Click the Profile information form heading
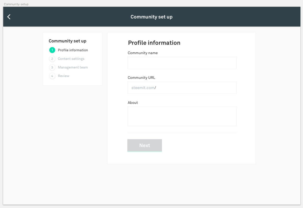This screenshot has height=208, width=303. [154, 43]
